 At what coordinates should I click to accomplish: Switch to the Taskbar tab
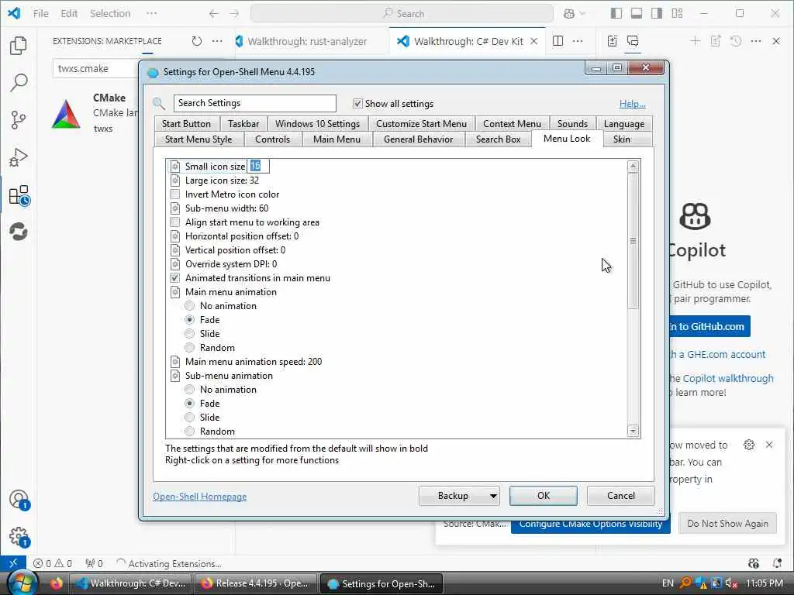(x=243, y=123)
